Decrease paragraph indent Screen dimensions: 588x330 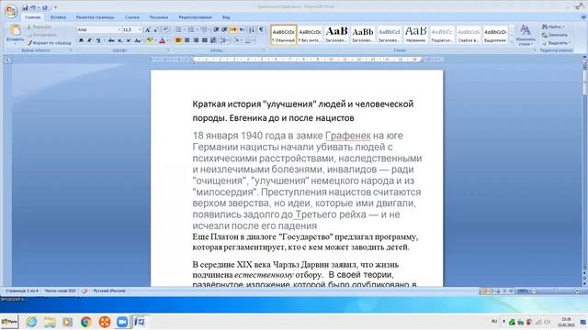pos(216,30)
